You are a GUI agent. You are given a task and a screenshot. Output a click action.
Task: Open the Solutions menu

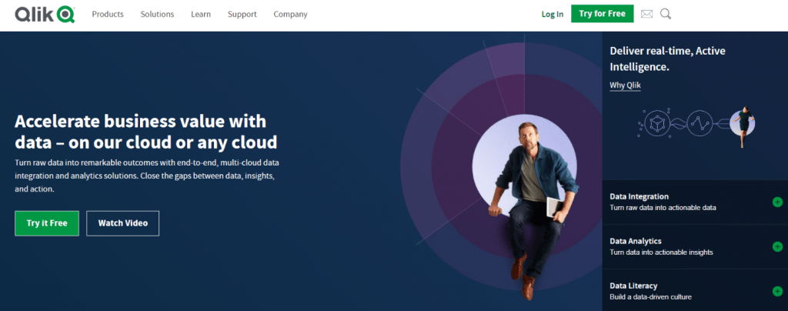[157, 14]
